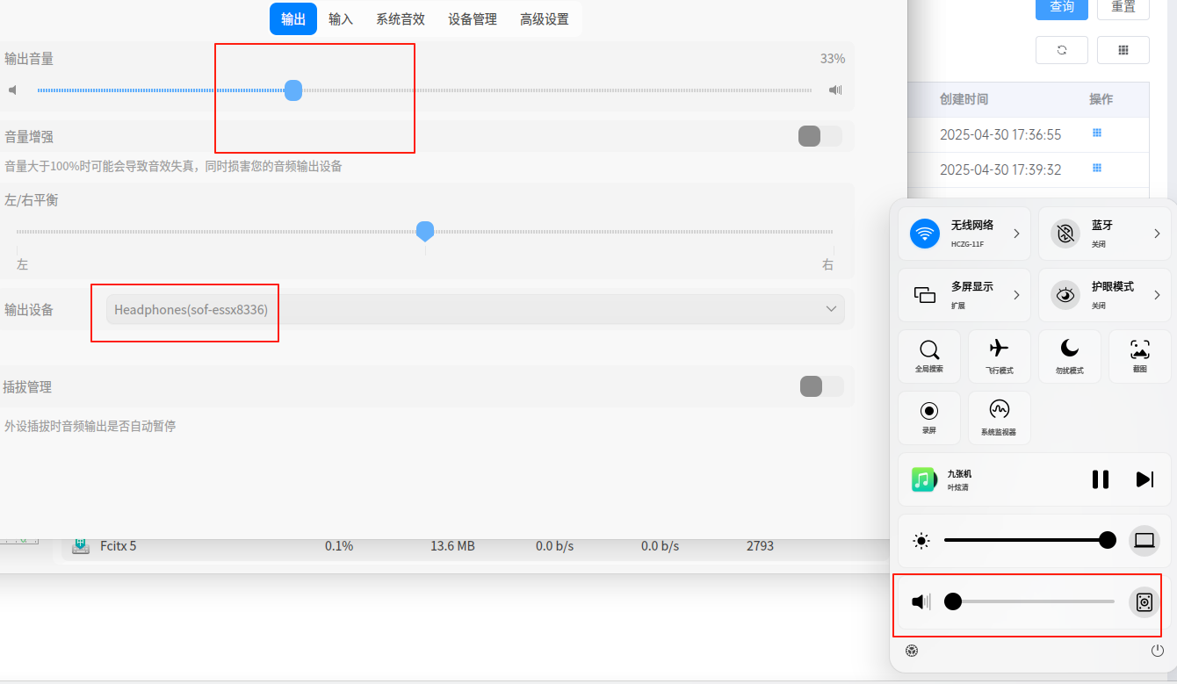Click 操作 icon for row 2025-04-30 17:36:55

(x=1097, y=133)
